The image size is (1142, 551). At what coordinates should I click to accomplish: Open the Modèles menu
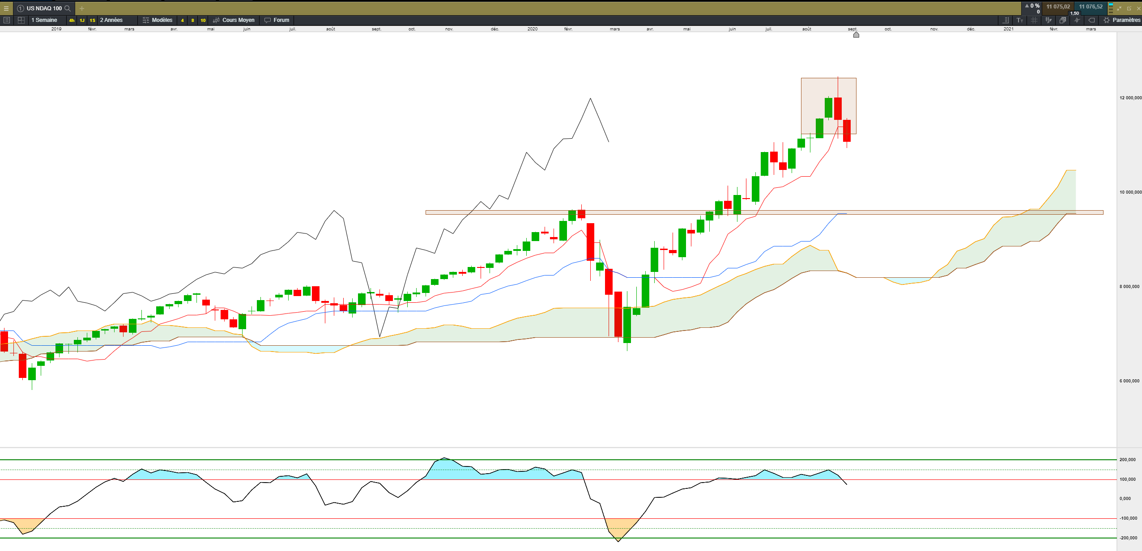click(158, 20)
